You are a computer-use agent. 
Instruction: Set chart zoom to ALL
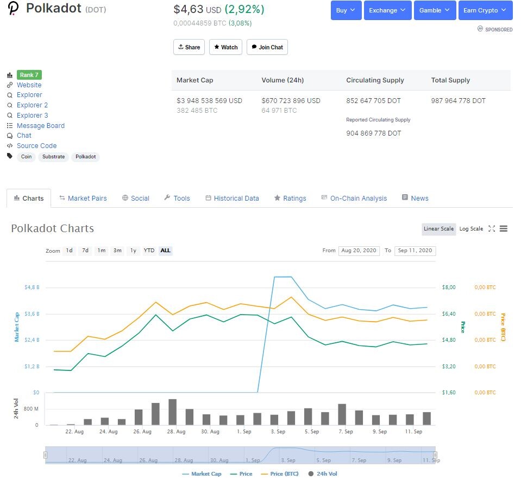(x=165, y=251)
